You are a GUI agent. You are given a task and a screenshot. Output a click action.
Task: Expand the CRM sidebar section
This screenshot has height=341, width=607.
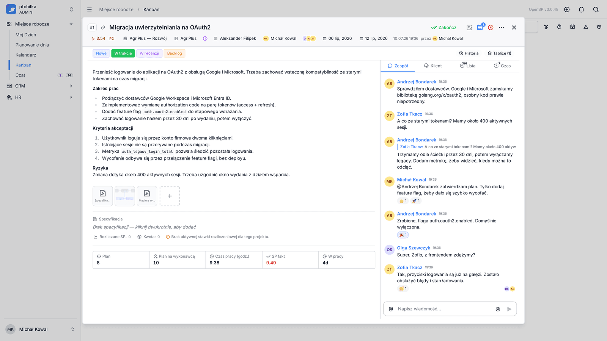pos(71,86)
